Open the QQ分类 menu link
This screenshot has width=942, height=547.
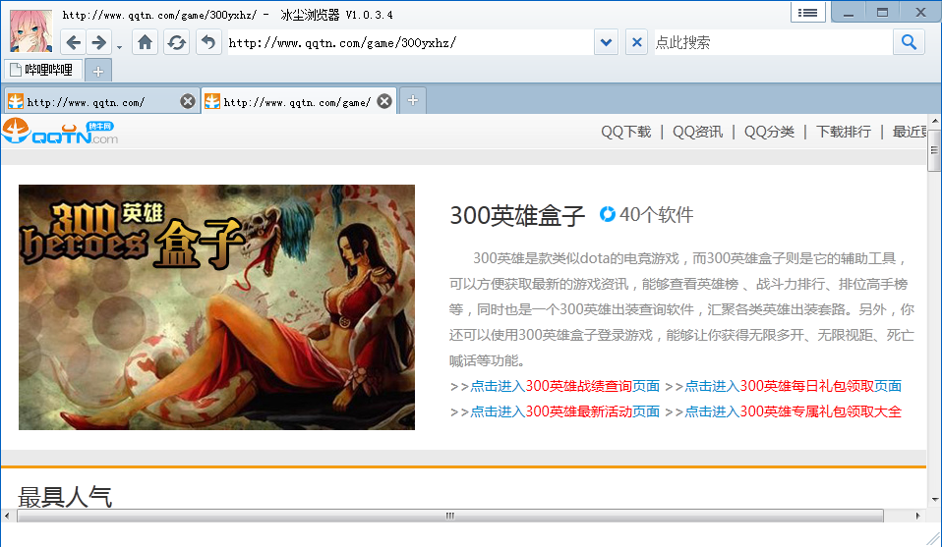tap(769, 132)
